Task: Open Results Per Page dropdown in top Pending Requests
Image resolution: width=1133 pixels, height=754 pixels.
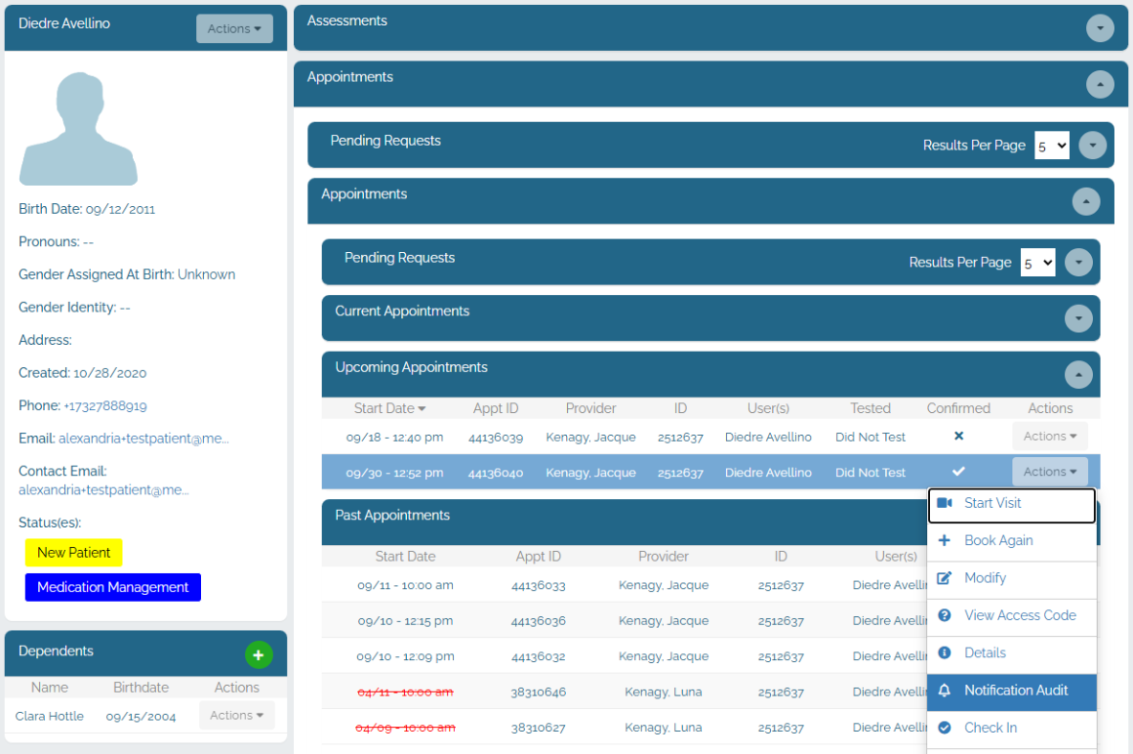Action: 1051,147
